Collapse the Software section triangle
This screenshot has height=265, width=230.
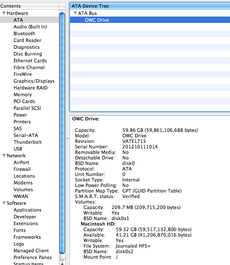(x=4, y=203)
